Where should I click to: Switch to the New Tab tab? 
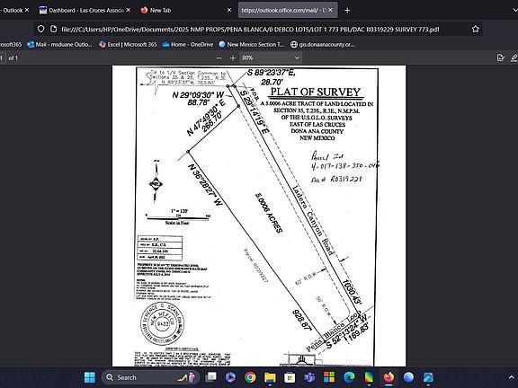[x=160, y=10]
